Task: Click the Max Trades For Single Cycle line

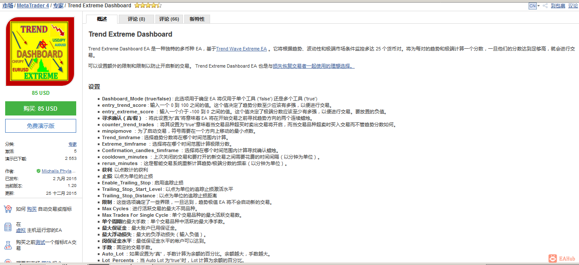Action: pyautogui.click(x=172, y=215)
